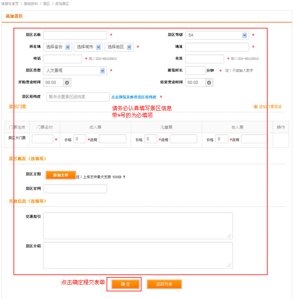This screenshot has width=294, height=299.
Task: Click into the 交通指引 text area
Action: [x=138, y=226]
